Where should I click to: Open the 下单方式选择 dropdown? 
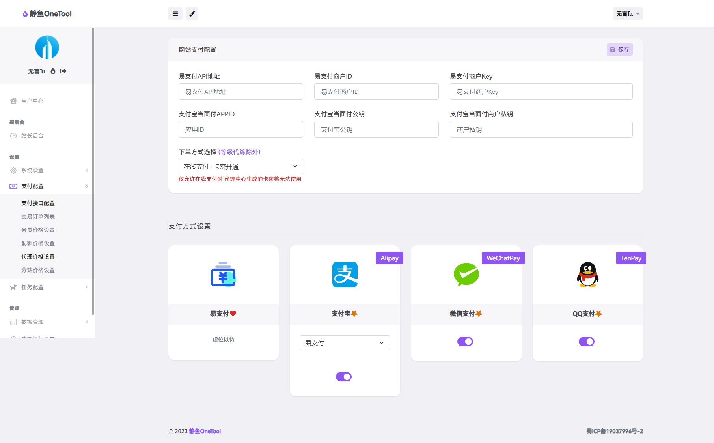240,166
